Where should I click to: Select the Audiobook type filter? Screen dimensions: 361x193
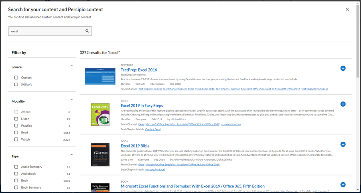tap(16, 174)
